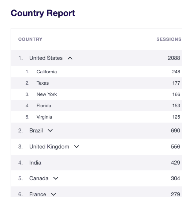Click the Brazil country label
This screenshot has width=182, height=197.
(36, 131)
